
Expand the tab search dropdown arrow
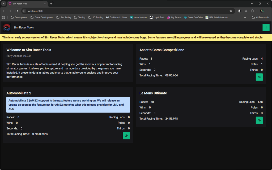(4, 3)
